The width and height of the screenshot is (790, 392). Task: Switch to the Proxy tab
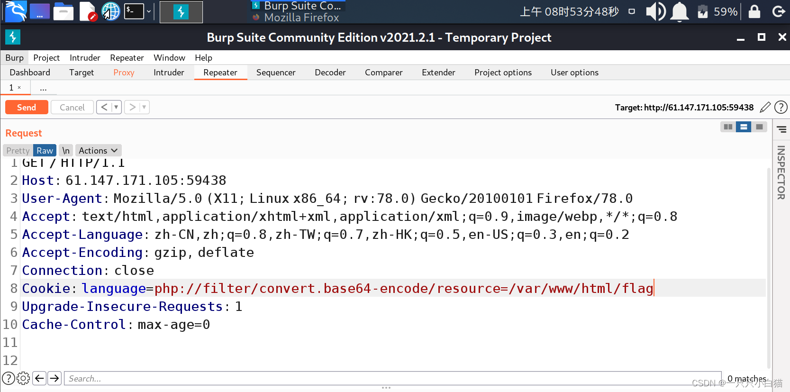click(x=124, y=73)
